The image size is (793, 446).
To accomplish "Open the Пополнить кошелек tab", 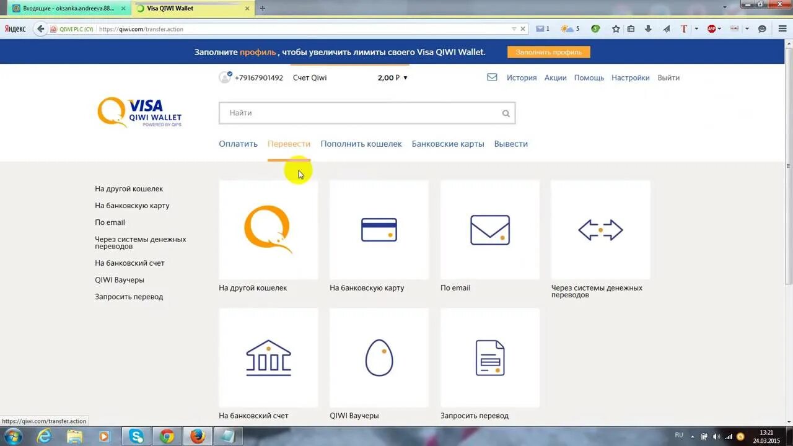I will tap(361, 144).
